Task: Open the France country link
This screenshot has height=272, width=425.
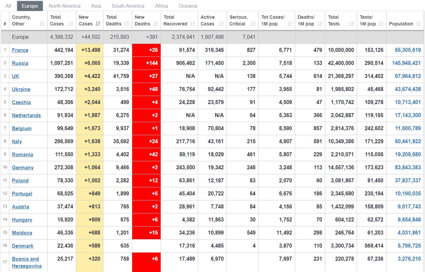Action: click(20, 50)
